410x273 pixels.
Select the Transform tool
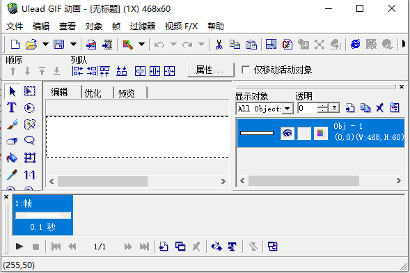(29, 157)
